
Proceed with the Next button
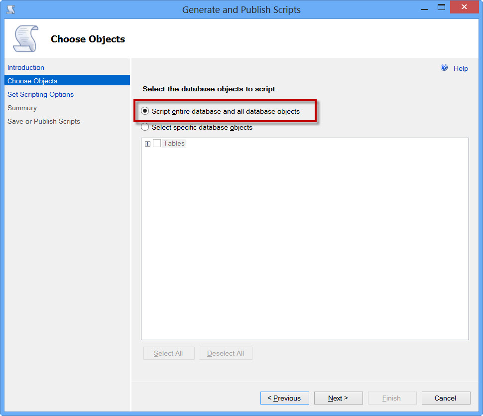point(338,398)
